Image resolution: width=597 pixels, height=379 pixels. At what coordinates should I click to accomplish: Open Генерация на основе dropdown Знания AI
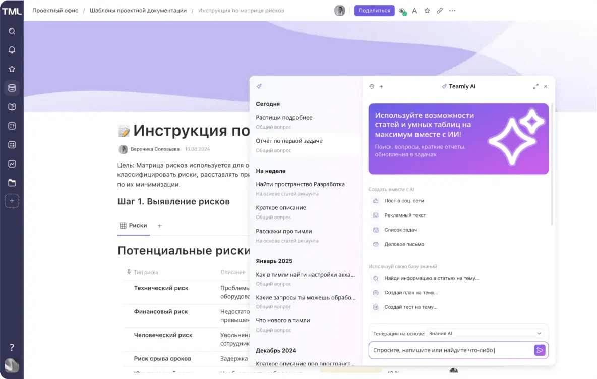pos(485,333)
